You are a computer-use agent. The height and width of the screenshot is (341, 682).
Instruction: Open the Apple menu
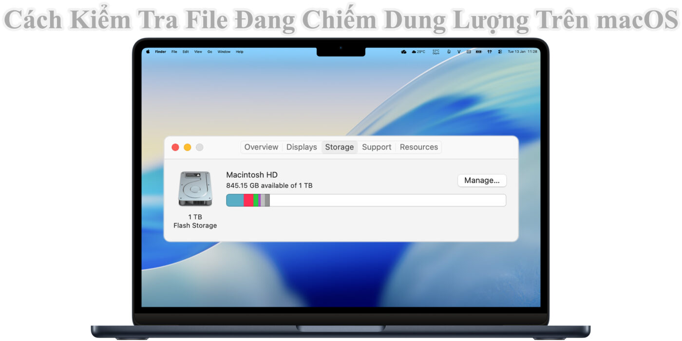pyautogui.click(x=148, y=52)
